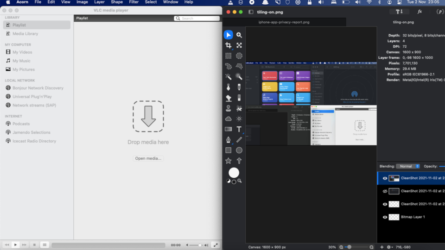Select the clone stamp tool

tap(229, 108)
